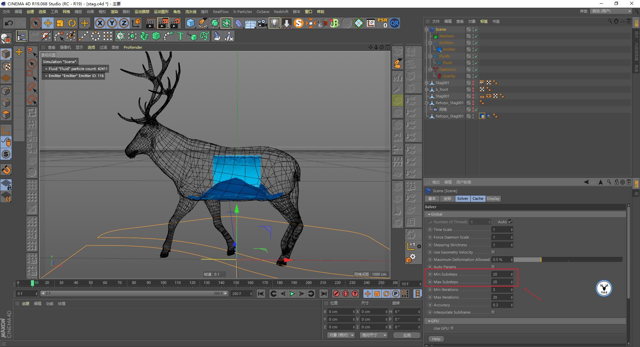640x347 pixels.
Task: Enable the Use GPU checkbox
Action: pos(452,328)
